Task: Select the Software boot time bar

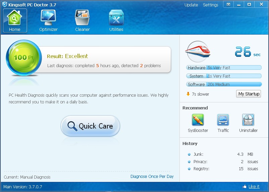Action: [224, 84]
